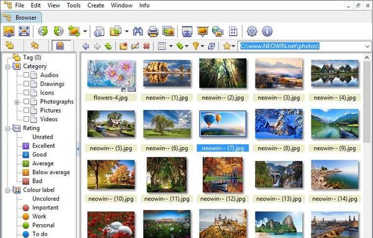Screen dimensions: 373x238
Task: Open the File menu
Action: 19,5
